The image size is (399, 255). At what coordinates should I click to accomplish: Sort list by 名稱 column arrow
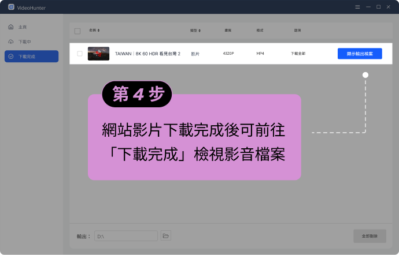[98, 31]
